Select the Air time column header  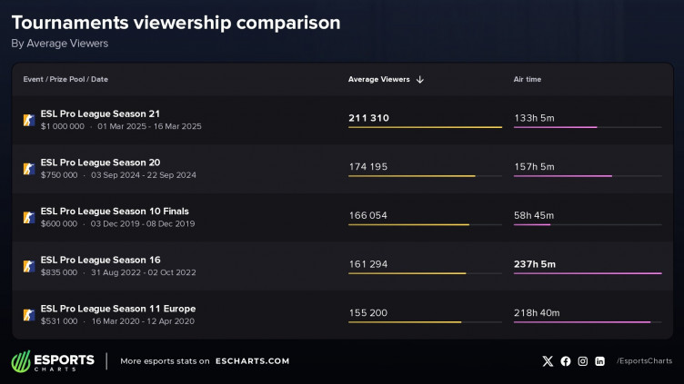527,79
